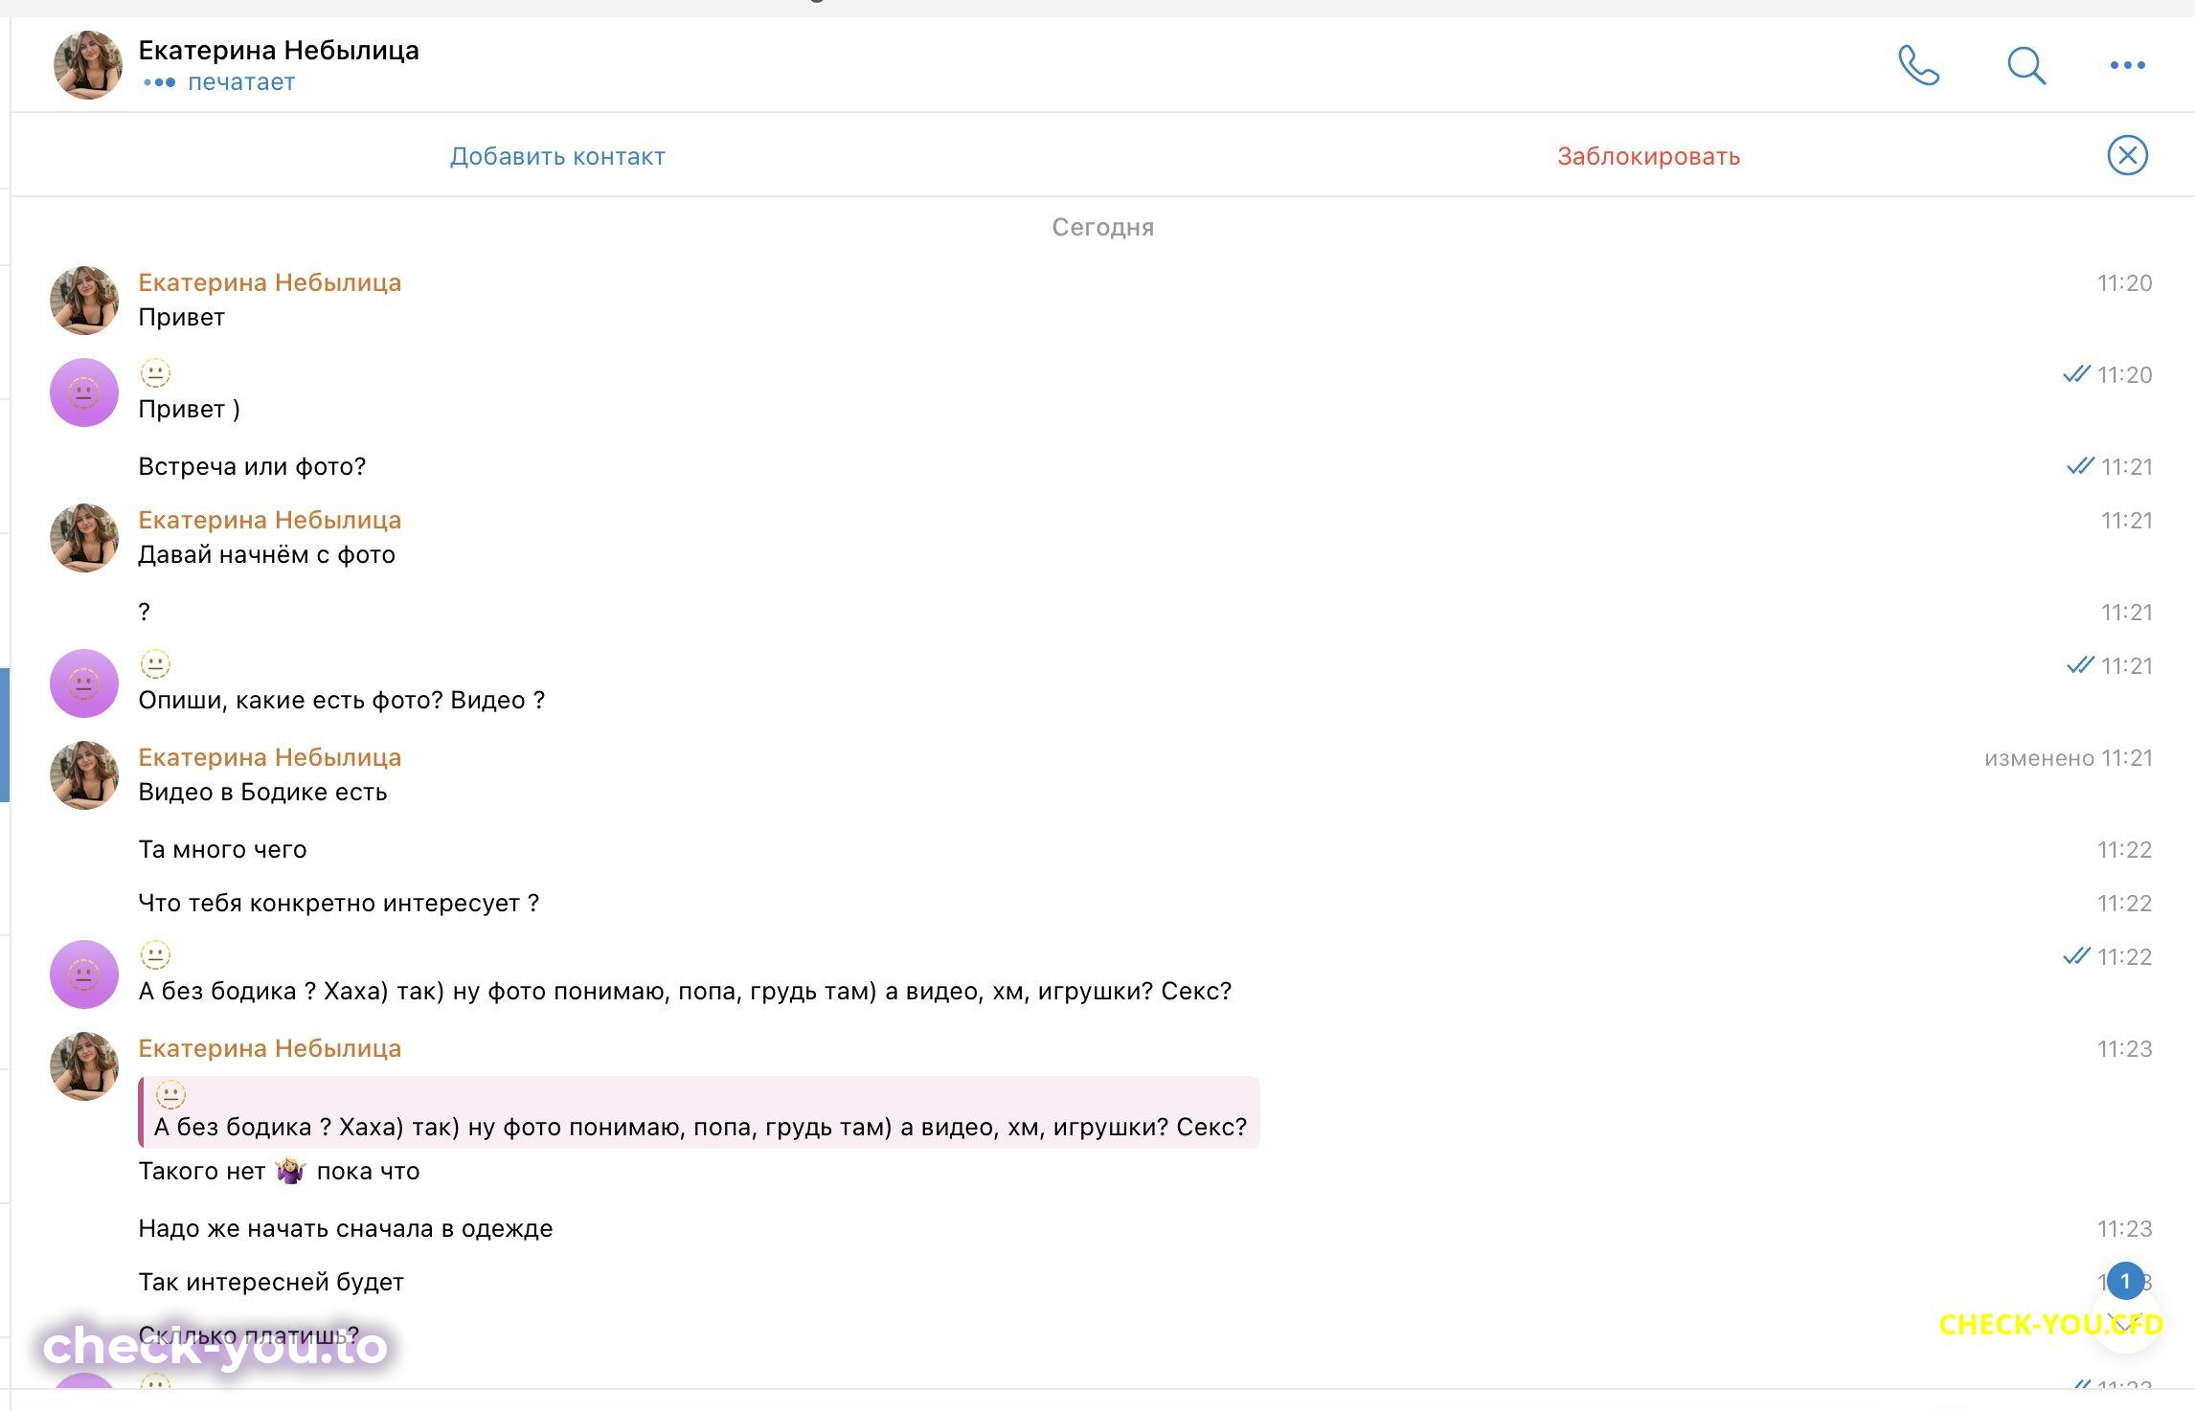Select message 'Встреча или фото?'

click(252, 466)
